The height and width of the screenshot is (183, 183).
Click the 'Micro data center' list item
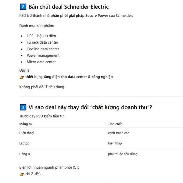pyautogui.click(x=41, y=62)
